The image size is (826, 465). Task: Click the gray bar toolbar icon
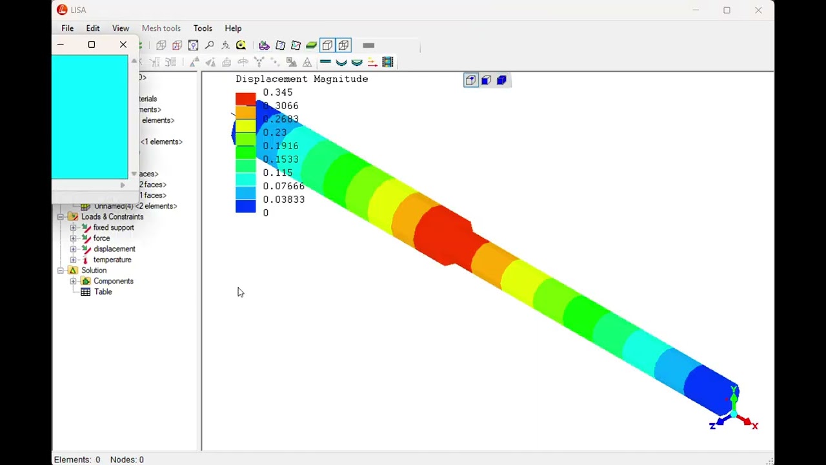pyautogui.click(x=368, y=45)
